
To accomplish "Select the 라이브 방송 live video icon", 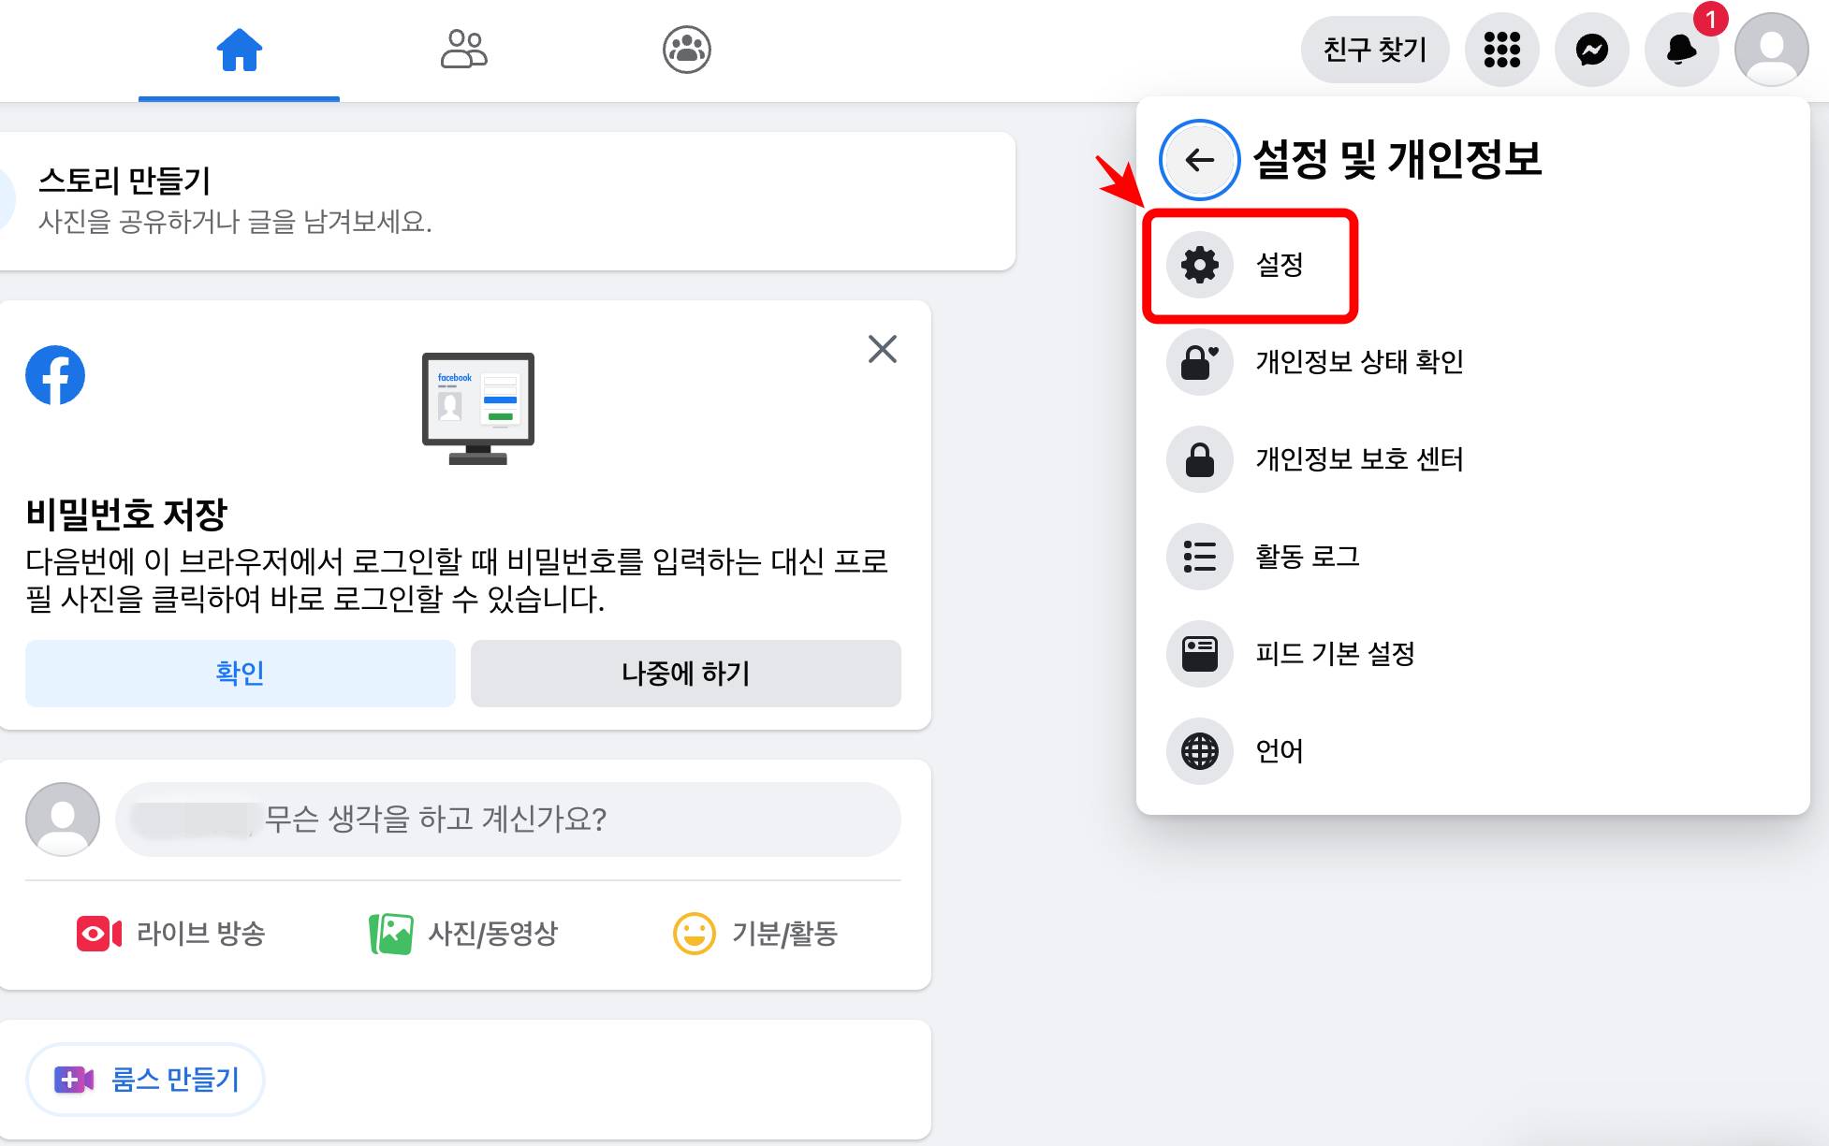I will pyautogui.click(x=96, y=933).
